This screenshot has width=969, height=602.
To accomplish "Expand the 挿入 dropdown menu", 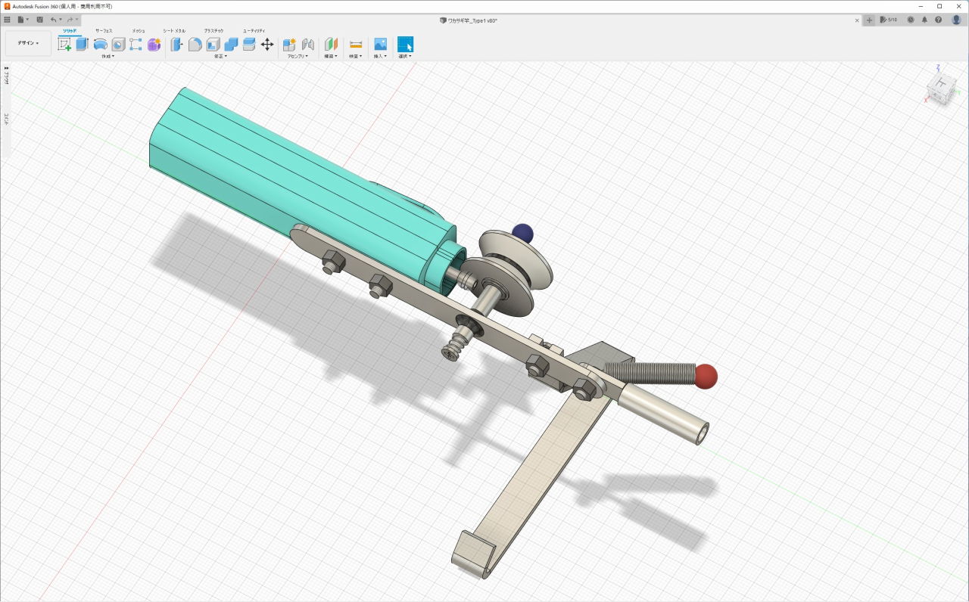I will [x=380, y=56].
